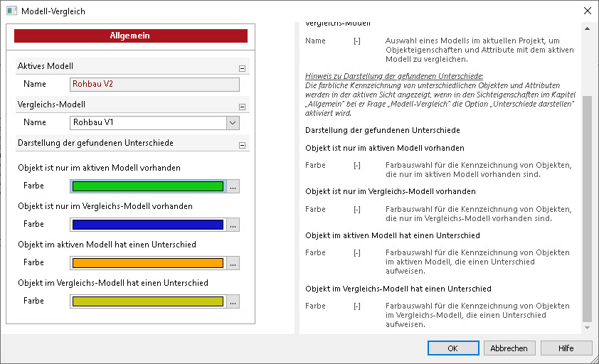Viewport: 599px width, 364px height.
Task: Click the yellow color swatch
Action: pyautogui.click(x=148, y=301)
